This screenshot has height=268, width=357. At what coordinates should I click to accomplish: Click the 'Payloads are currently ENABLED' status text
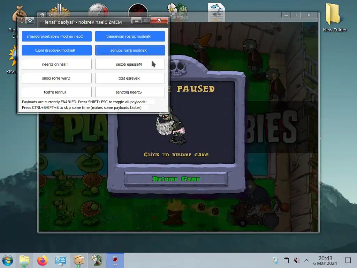coord(84,102)
